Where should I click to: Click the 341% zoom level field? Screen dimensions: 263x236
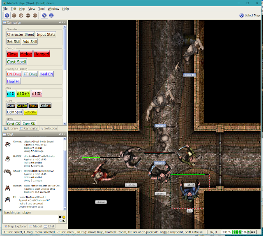[x=226, y=232]
